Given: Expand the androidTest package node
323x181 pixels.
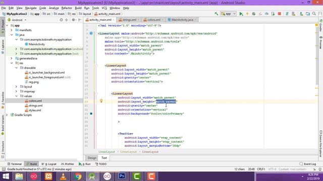Looking at the screenshot, I should [16, 49].
